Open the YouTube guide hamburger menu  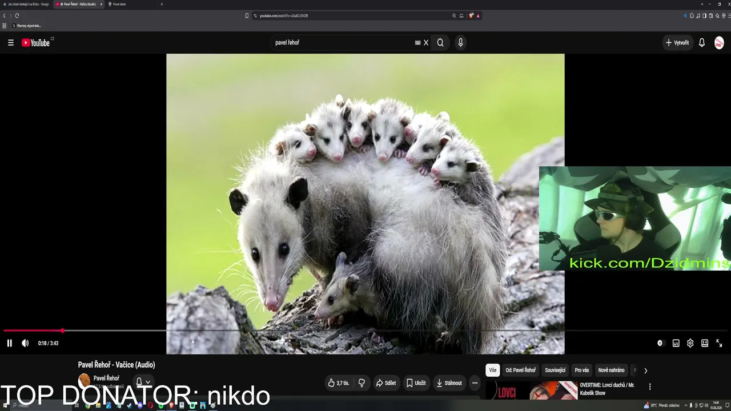pyautogui.click(x=10, y=42)
